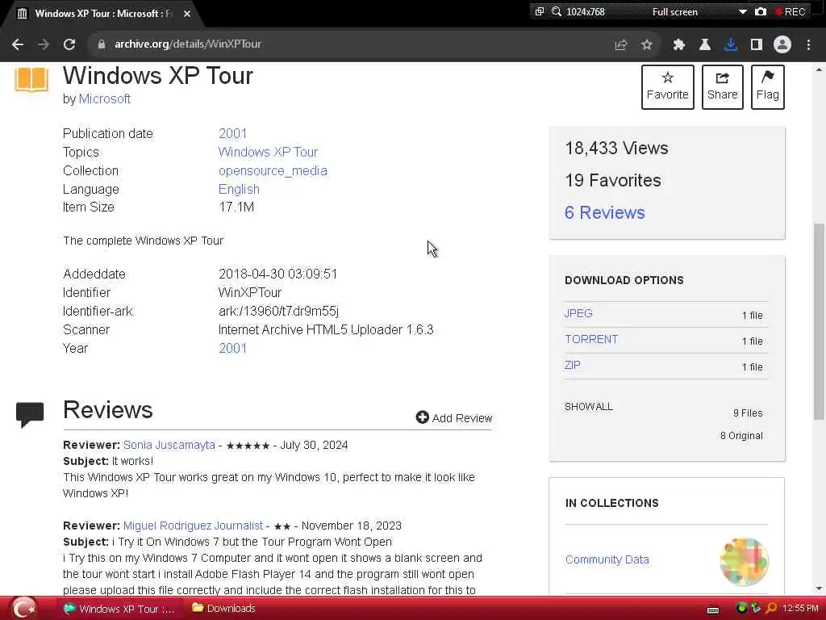Open the opensource_media collection link
This screenshot has width=826, height=620.
point(273,171)
